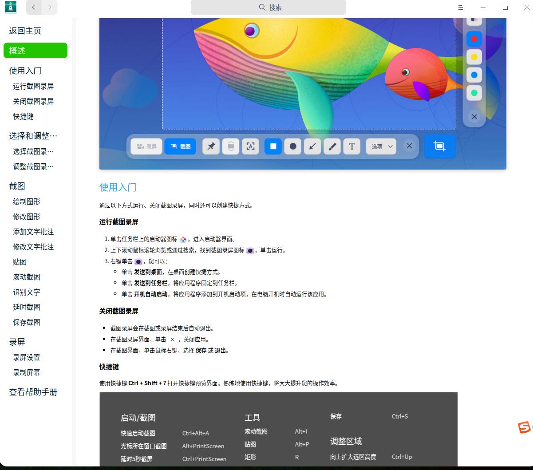
Task: Toggle the rectangle shape tool
Action: pyautogui.click(x=273, y=146)
